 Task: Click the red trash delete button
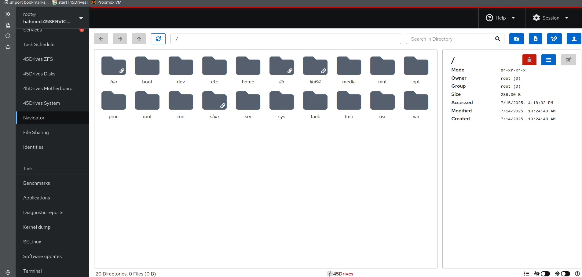click(x=529, y=60)
